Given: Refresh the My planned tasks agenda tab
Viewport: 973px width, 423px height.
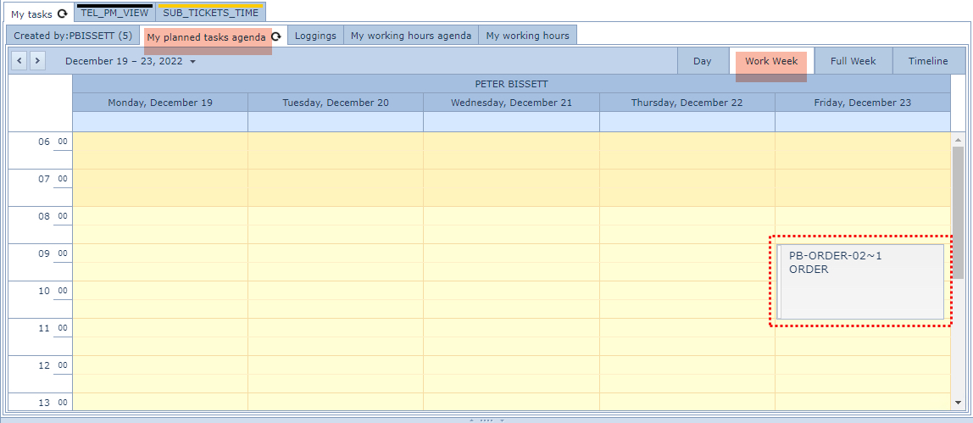Looking at the screenshot, I should [276, 36].
